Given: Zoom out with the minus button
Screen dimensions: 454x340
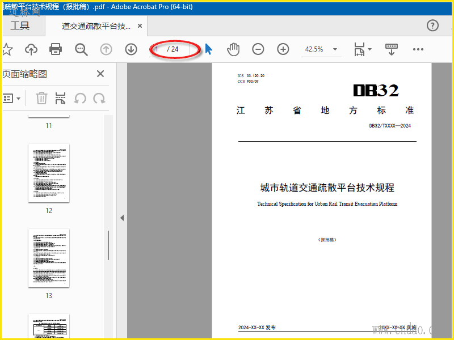Looking at the screenshot, I should click(x=258, y=49).
